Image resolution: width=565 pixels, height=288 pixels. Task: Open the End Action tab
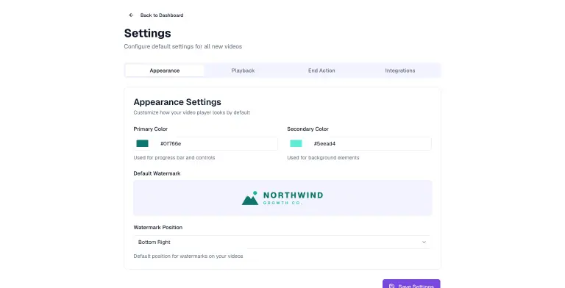tap(321, 71)
